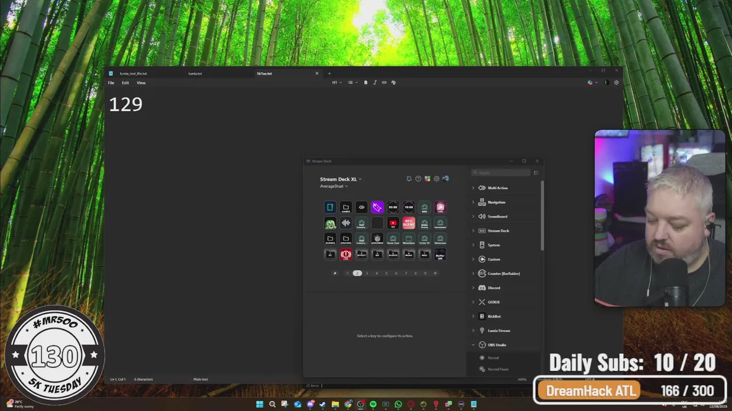
Task: Switch to lumia_test_file.txt tab
Action: coord(133,74)
